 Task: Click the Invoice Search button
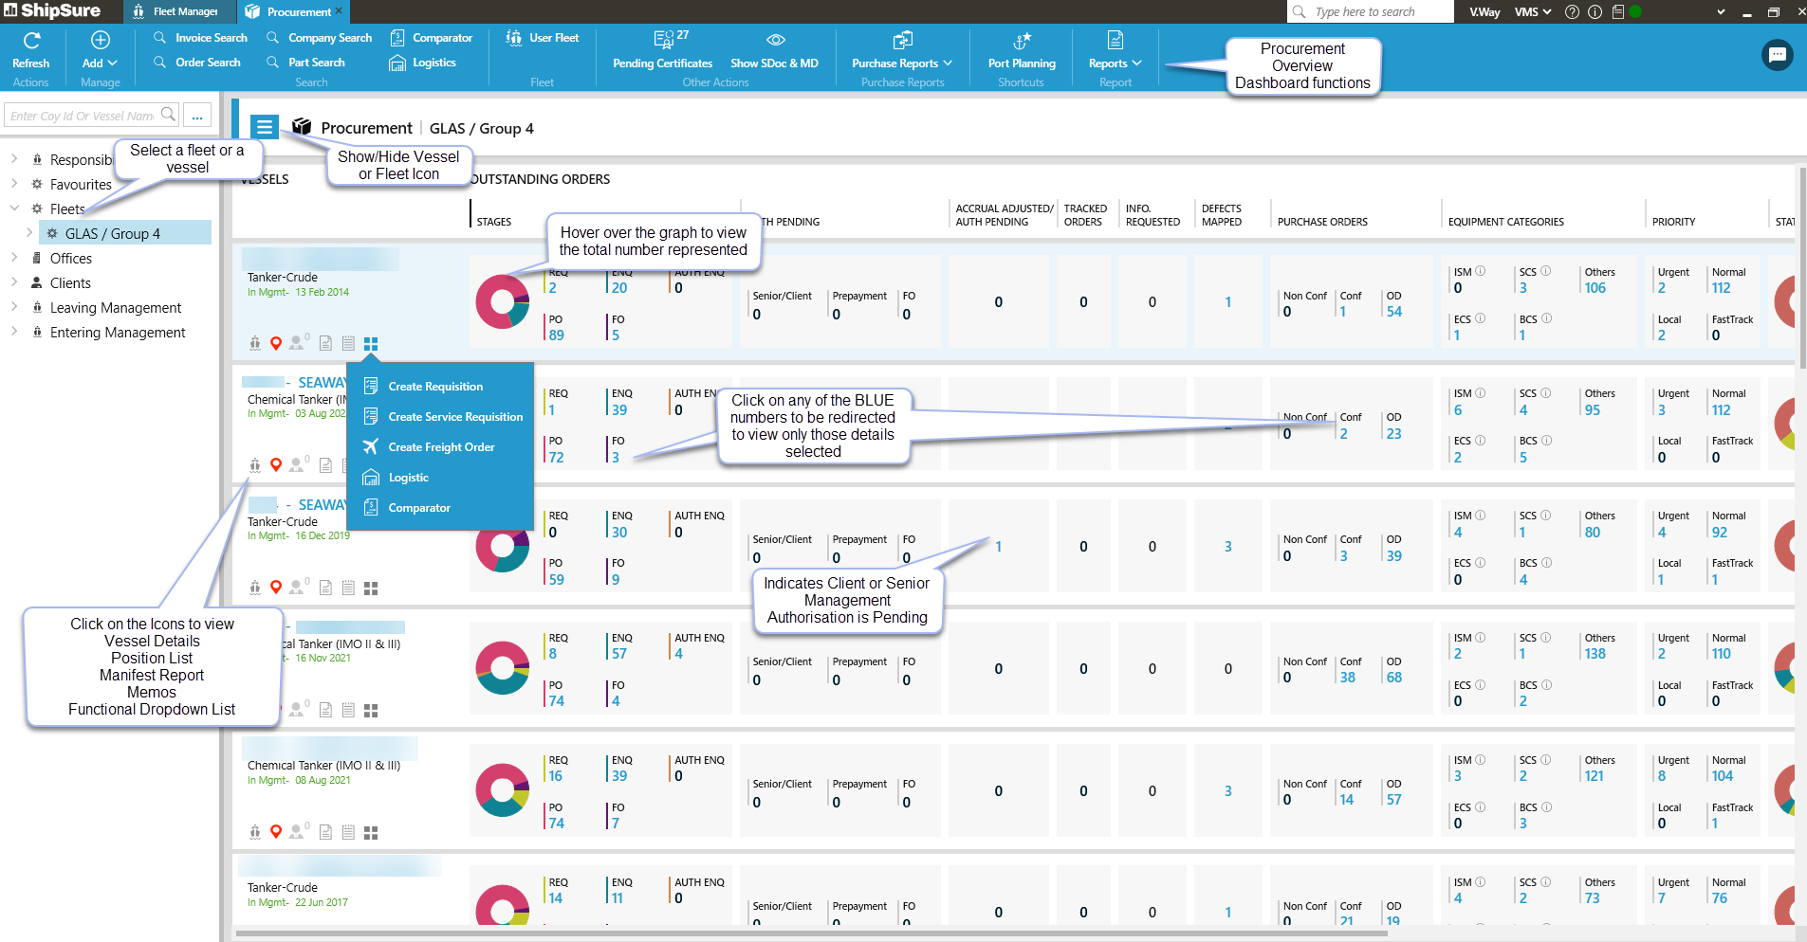click(201, 38)
